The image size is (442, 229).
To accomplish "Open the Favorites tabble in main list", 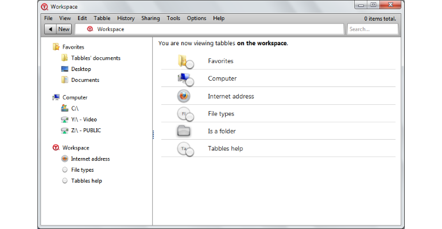I will [x=278, y=61].
